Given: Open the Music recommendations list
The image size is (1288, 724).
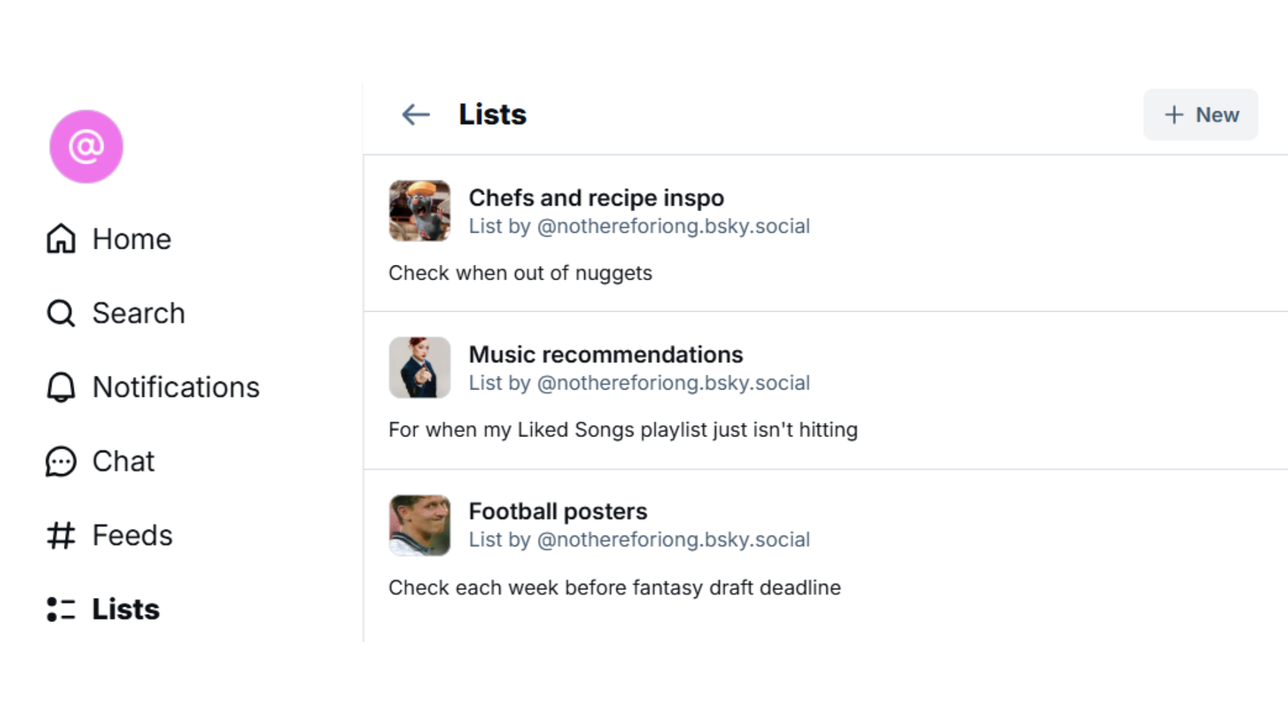Looking at the screenshot, I should point(605,355).
